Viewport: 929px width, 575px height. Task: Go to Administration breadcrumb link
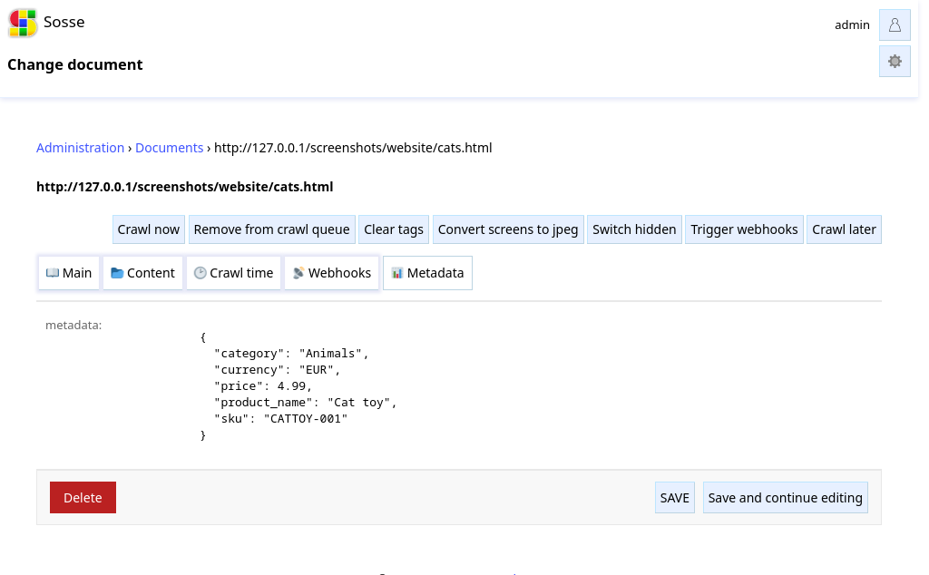(x=80, y=148)
